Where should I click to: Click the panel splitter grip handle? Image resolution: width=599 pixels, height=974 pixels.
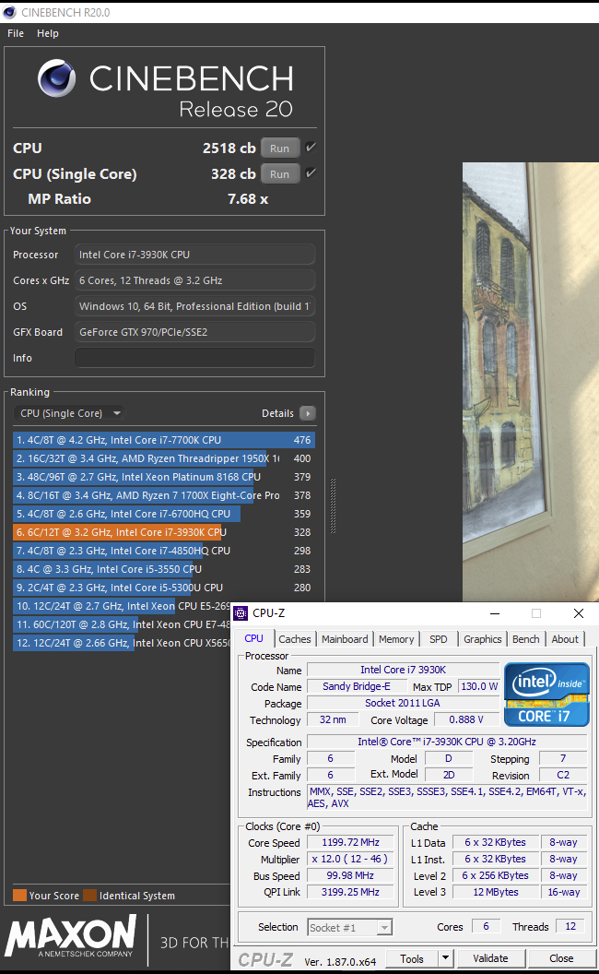[x=334, y=506]
